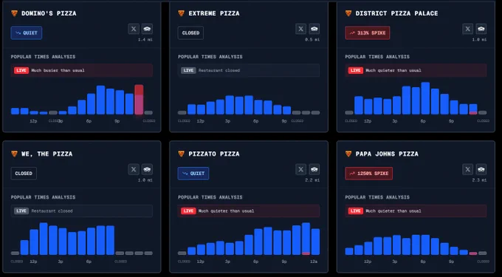The width and height of the screenshot is (502, 277).
Task: Click the QUIET badge on Domino's Pizza card
Action: (x=27, y=33)
